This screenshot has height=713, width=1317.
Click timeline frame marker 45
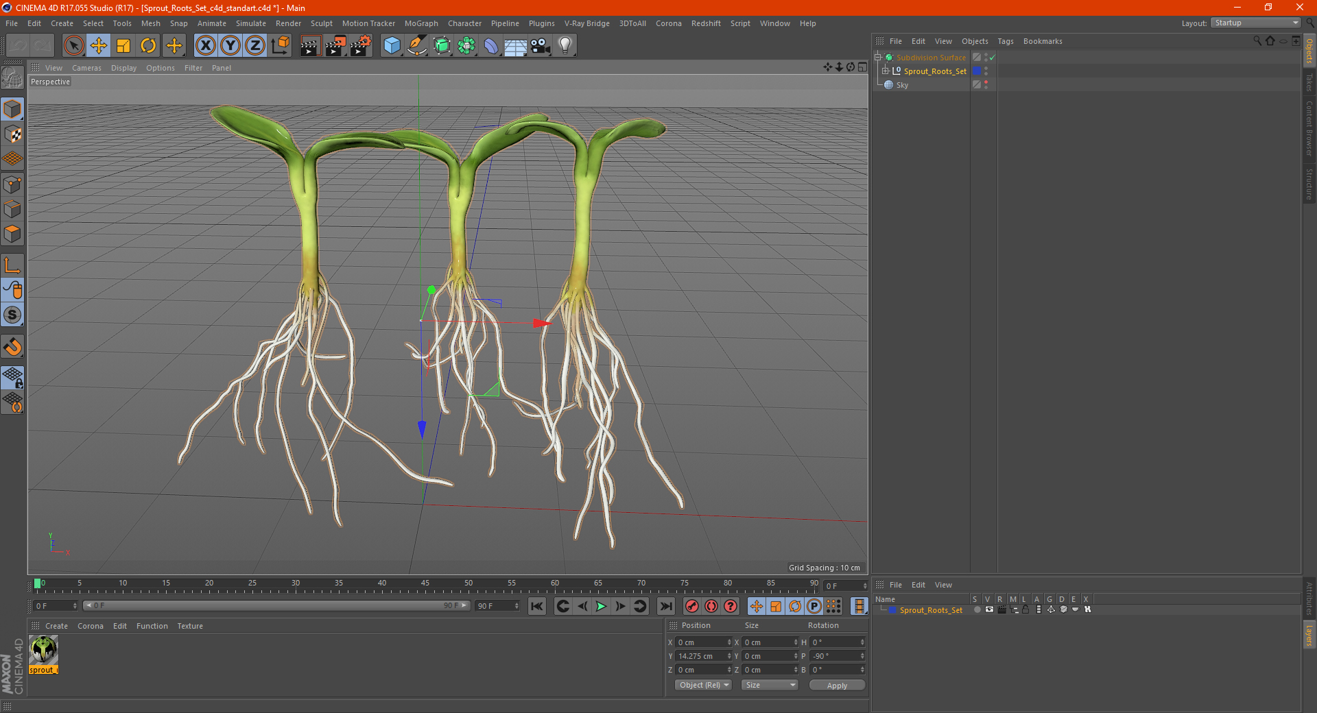point(425,583)
